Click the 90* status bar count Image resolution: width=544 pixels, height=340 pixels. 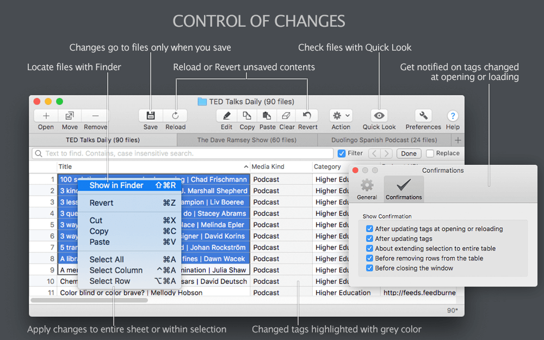pyautogui.click(x=453, y=310)
